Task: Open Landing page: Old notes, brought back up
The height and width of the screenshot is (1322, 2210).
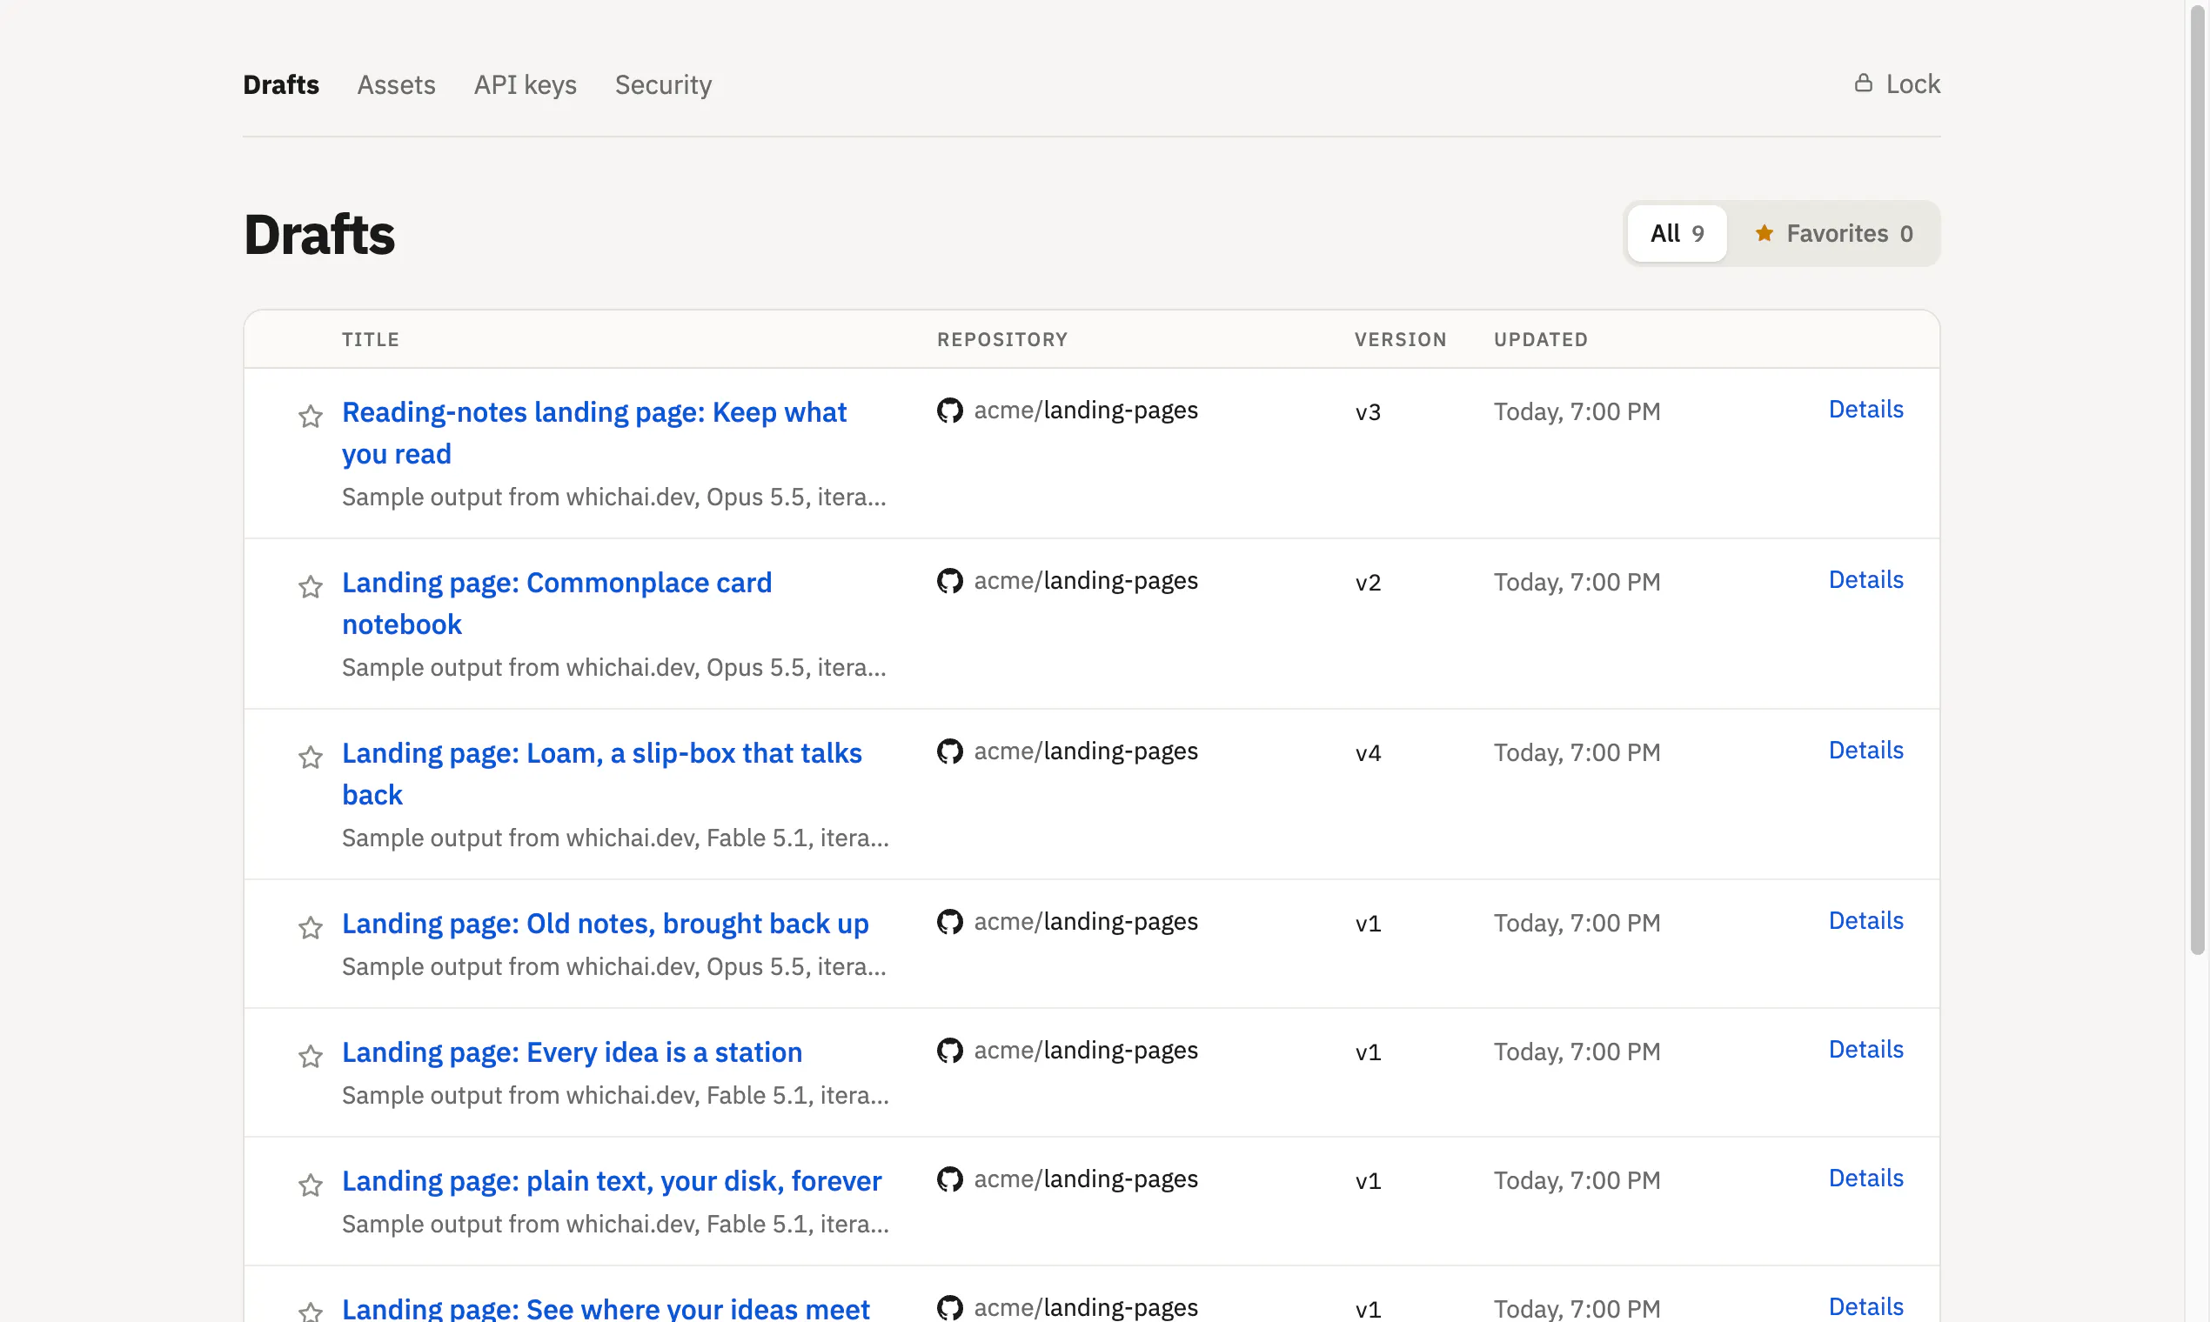Action: 605,924
